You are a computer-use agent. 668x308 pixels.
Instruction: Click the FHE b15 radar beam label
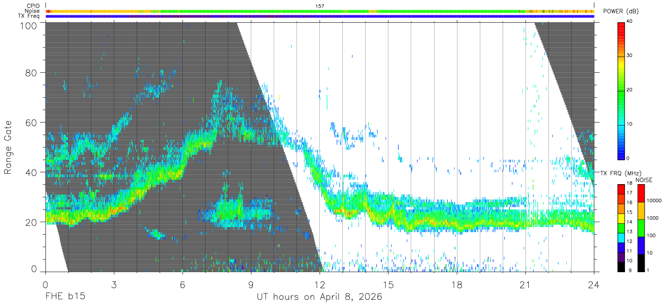point(65,297)
